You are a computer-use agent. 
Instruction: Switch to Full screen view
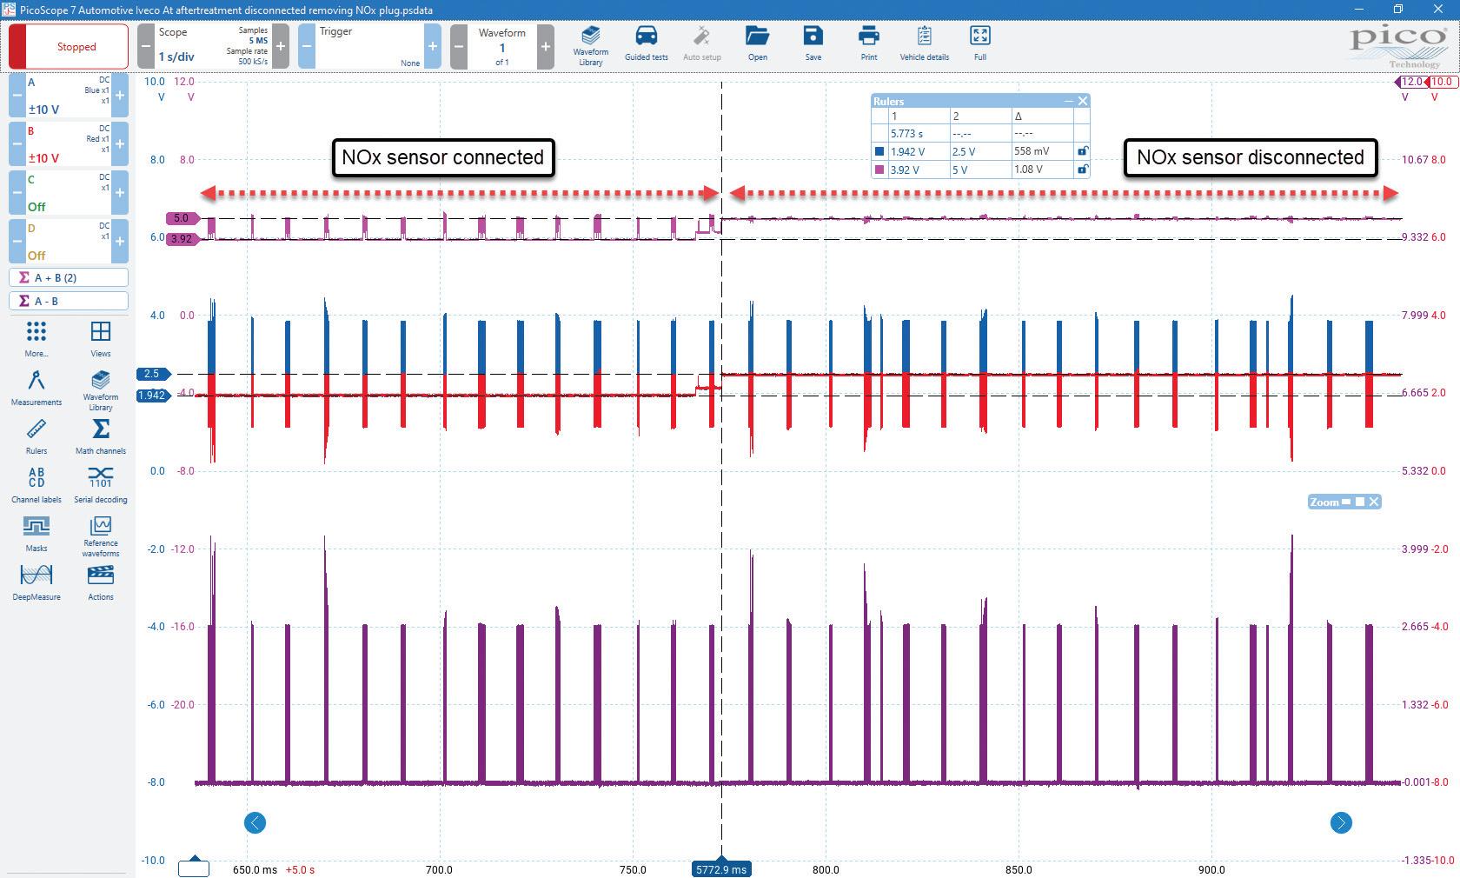tap(979, 43)
